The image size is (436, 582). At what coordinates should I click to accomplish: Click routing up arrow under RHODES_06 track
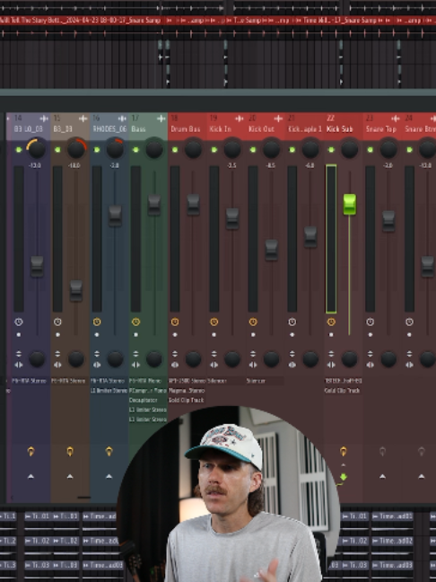pos(109,476)
